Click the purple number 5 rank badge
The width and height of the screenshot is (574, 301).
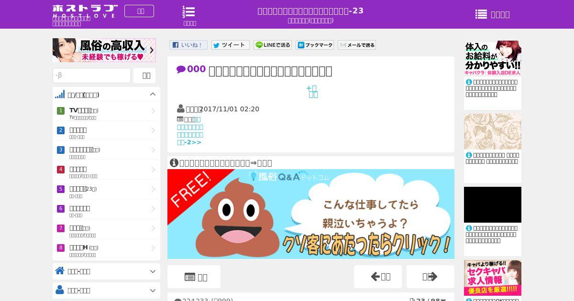pyautogui.click(x=61, y=189)
